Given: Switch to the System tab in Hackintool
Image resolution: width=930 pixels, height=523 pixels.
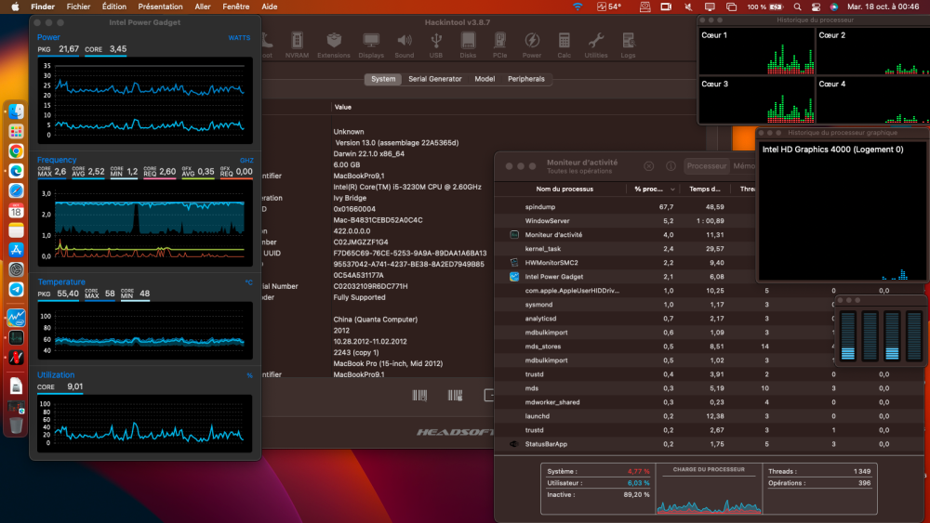Looking at the screenshot, I should pyautogui.click(x=383, y=79).
